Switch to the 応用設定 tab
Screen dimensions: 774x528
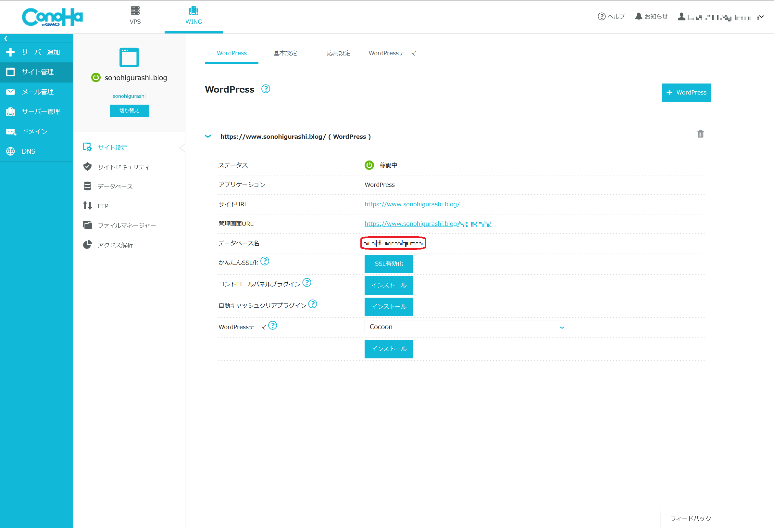pos(338,53)
